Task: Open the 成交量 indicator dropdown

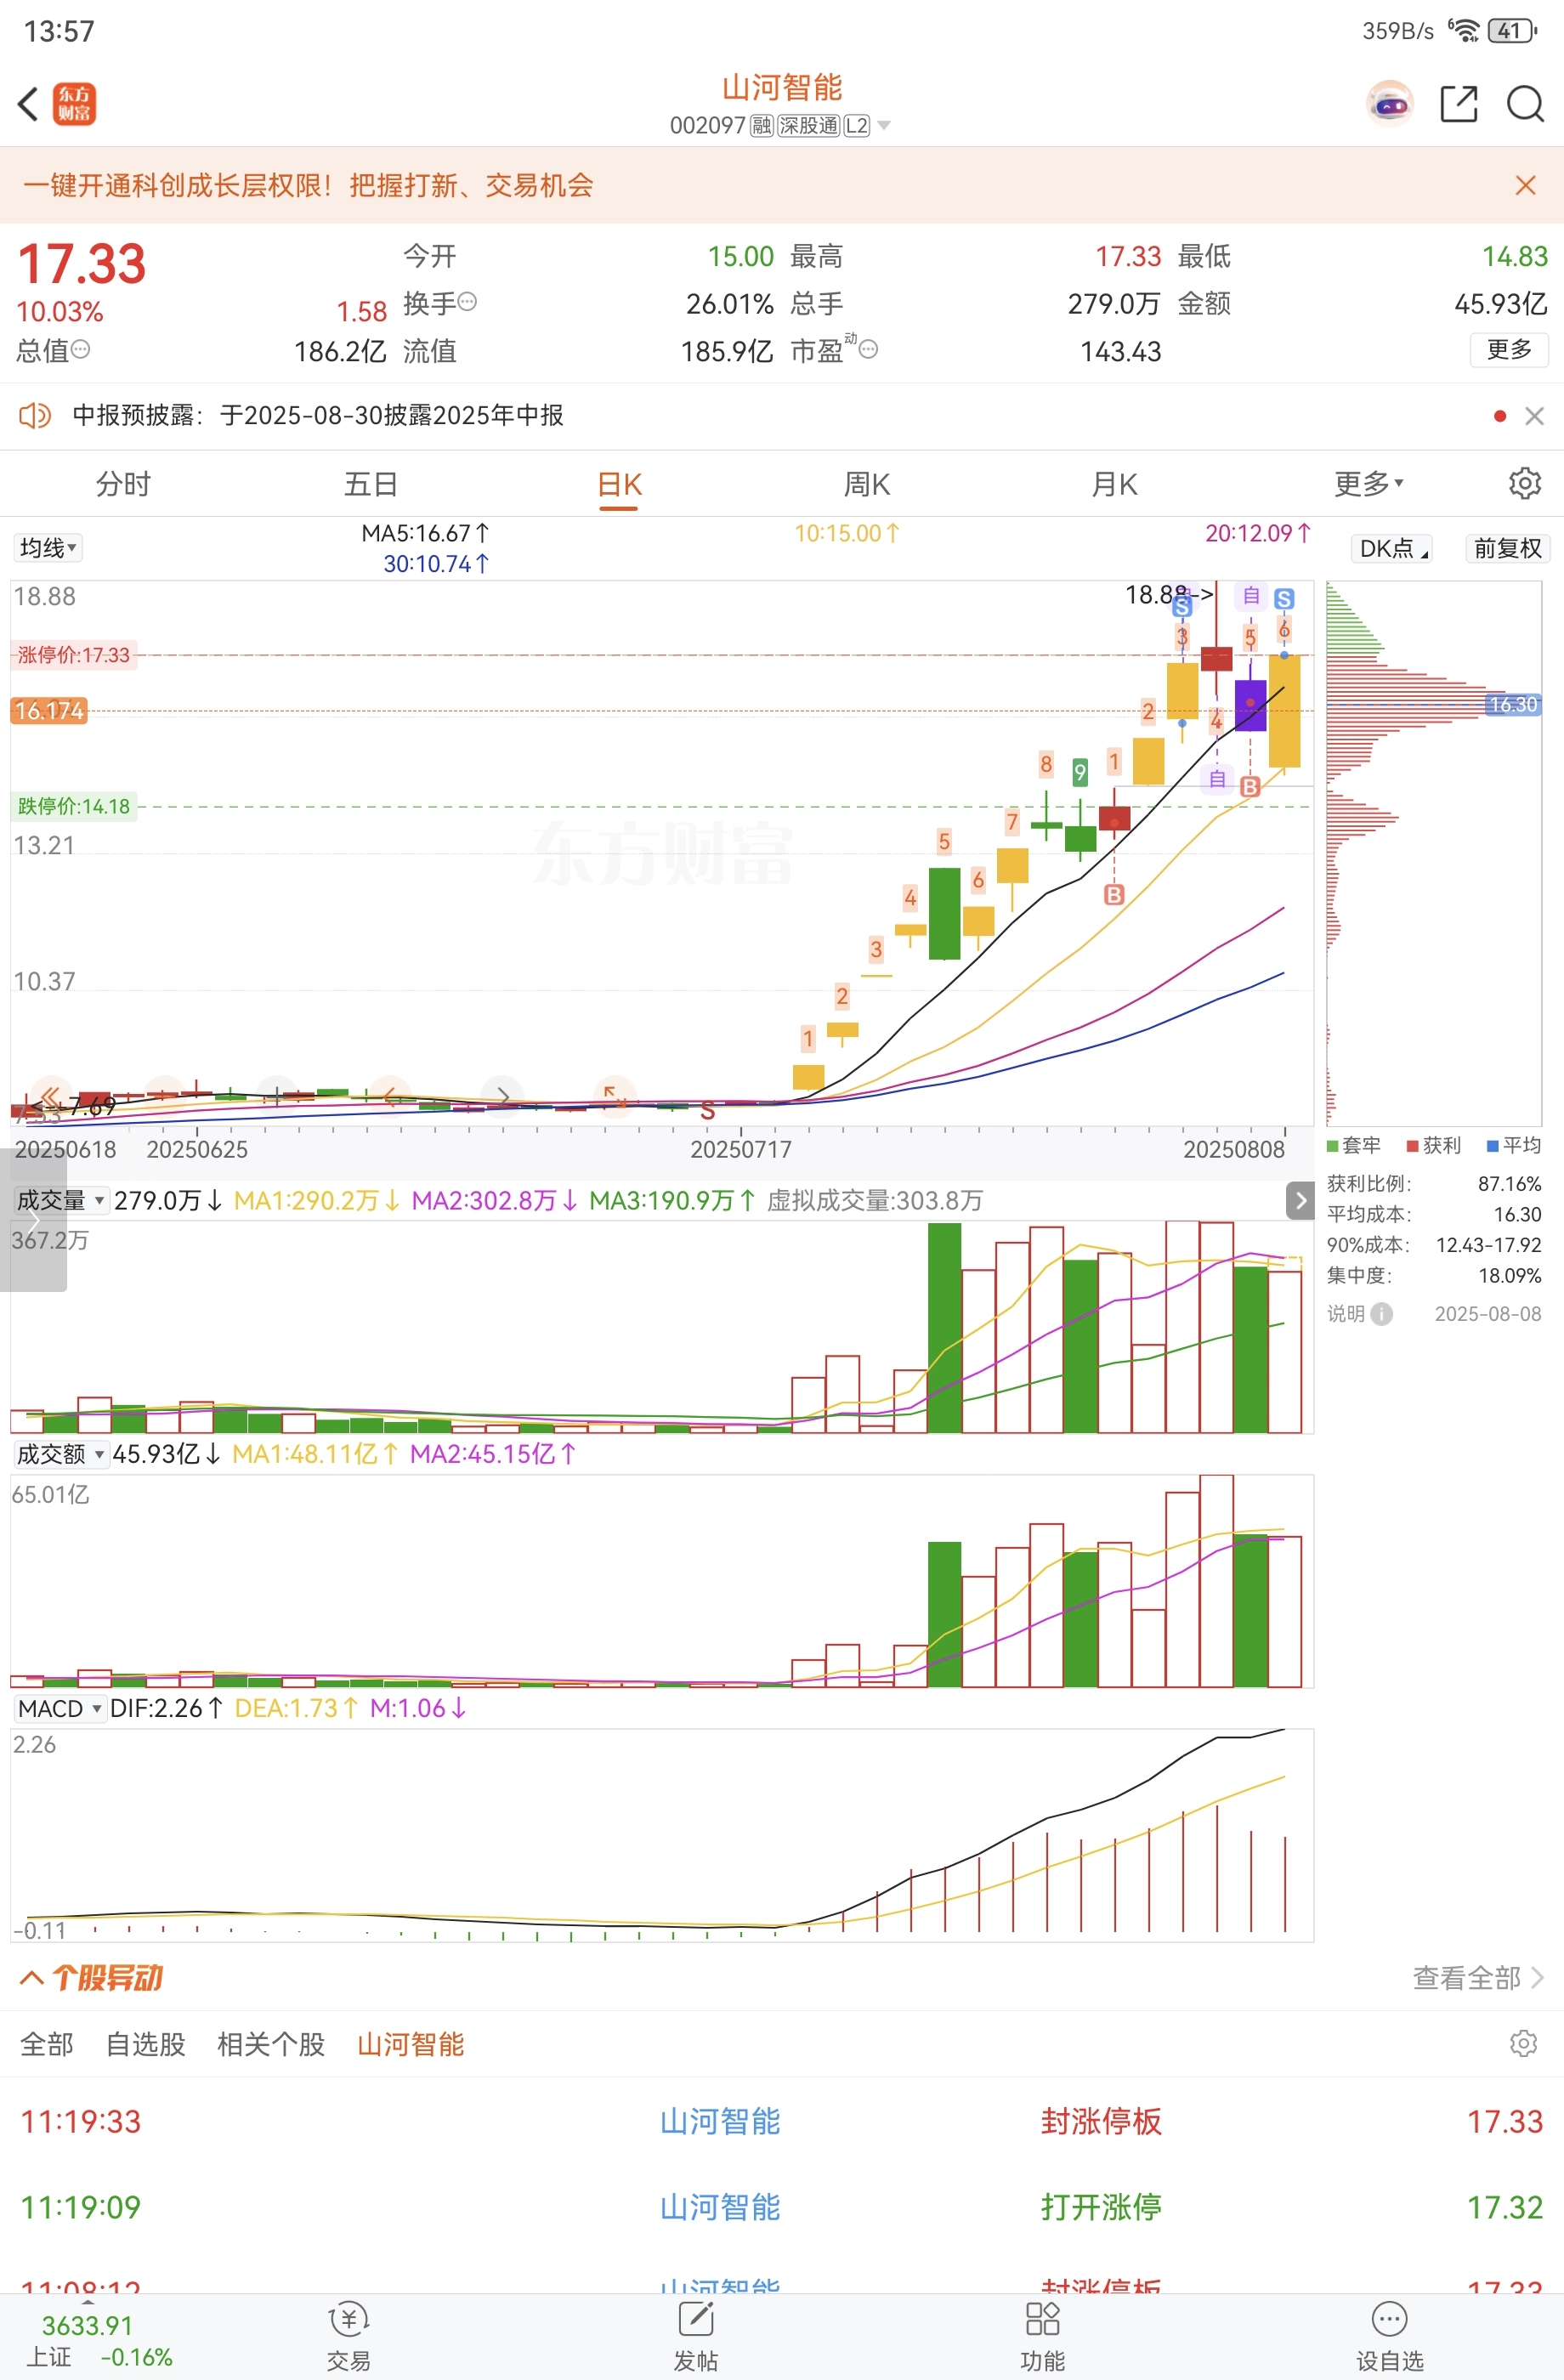Action: [60, 1200]
